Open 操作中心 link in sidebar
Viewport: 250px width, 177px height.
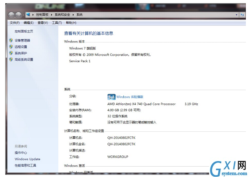point(21,152)
